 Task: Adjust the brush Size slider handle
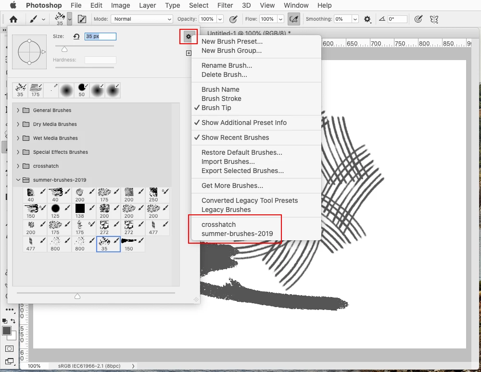point(64,50)
